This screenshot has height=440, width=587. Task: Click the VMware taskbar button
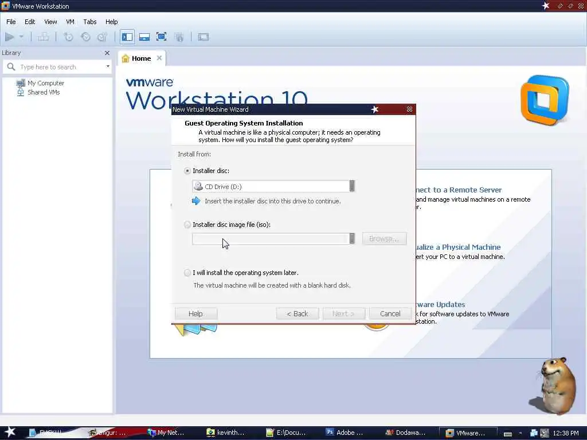click(468, 433)
